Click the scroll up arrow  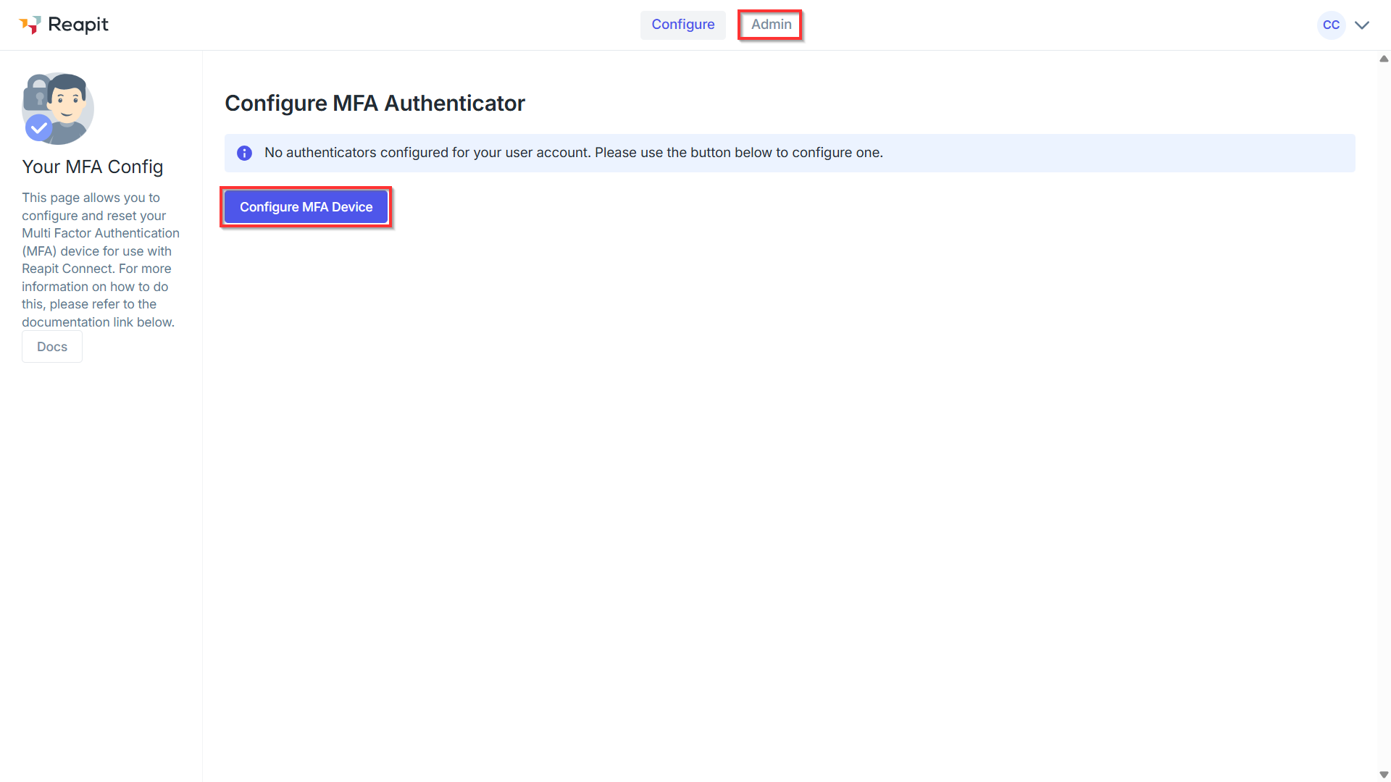[x=1384, y=59]
